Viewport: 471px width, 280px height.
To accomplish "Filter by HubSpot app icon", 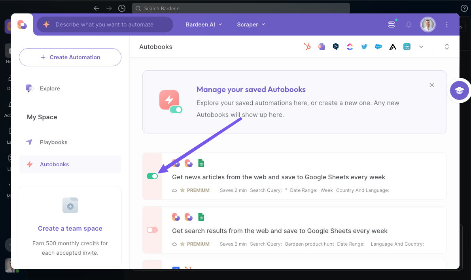I will [x=307, y=47].
